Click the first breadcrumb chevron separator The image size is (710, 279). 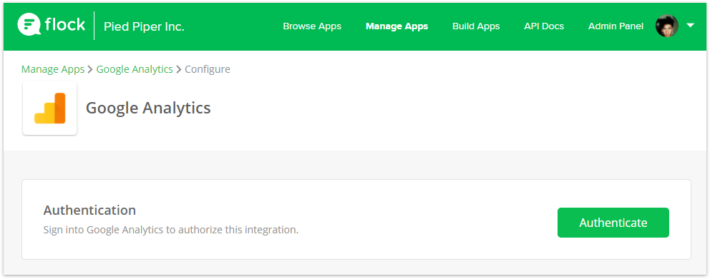[90, 69]
